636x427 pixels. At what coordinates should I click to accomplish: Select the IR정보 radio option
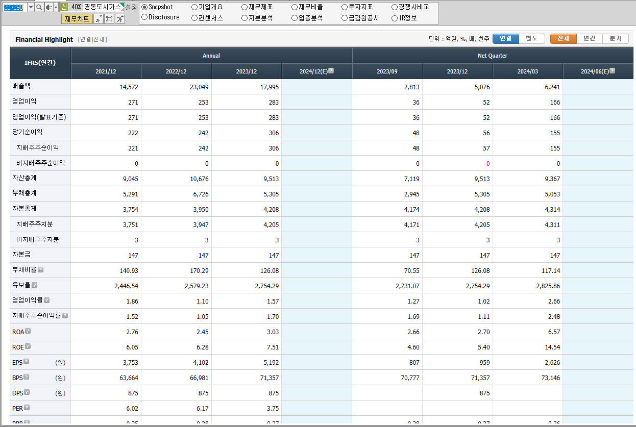click(x=395, y=18)
